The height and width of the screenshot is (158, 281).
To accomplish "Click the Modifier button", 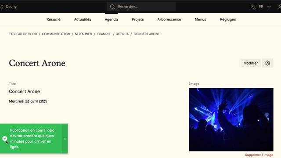I will [251, 63].
